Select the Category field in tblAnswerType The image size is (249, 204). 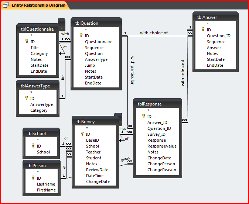coord(39,110)
